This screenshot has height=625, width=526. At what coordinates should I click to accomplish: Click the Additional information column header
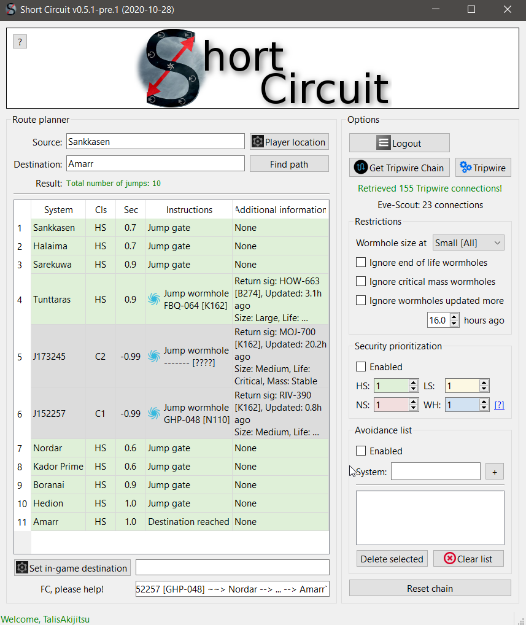(280, 209)
